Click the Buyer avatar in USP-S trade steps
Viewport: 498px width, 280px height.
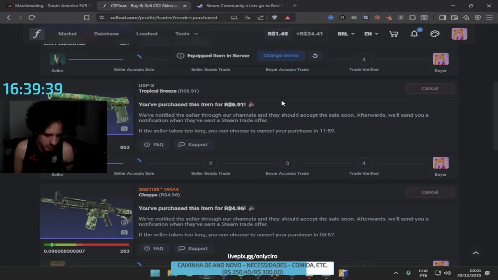pyautogui.click(x=440, y=163)
